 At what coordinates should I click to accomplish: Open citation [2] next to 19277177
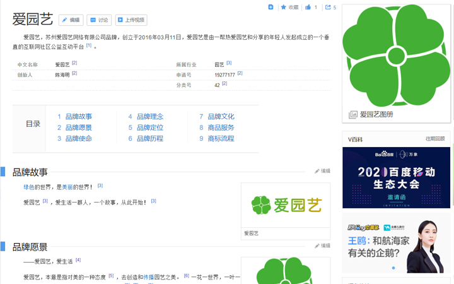(240, 73)
